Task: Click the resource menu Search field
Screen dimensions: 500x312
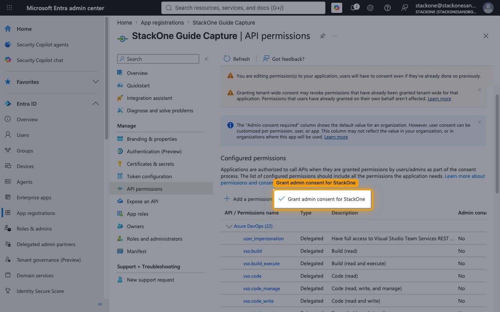Action: tap(158, 59)
